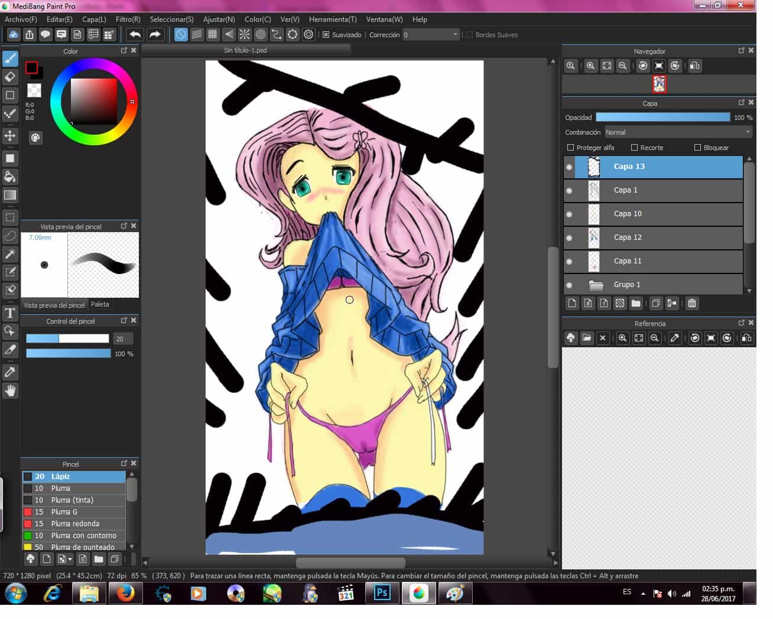
Task: Click the red foreground color swatch
Action: (31, 68)
